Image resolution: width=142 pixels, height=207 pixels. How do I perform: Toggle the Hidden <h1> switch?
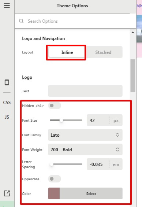(55, 106)
